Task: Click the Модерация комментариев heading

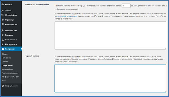Action: click(x=37, y=5)
